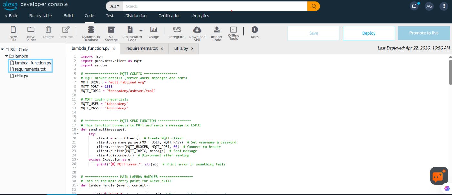Image resolution: width=452 pixels, height=195 pixels.
Task: Select lambda_function.py in file tree
Action: coord(31,63)
